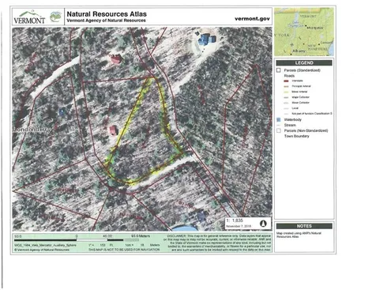The width and height of the screenshot is (376, 290).
Task: Click the Major Collector legend line
Action: click(x=287, y=97)
